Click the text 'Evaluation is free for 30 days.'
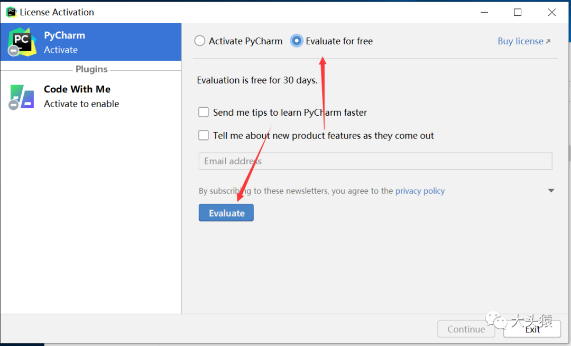 257,80
